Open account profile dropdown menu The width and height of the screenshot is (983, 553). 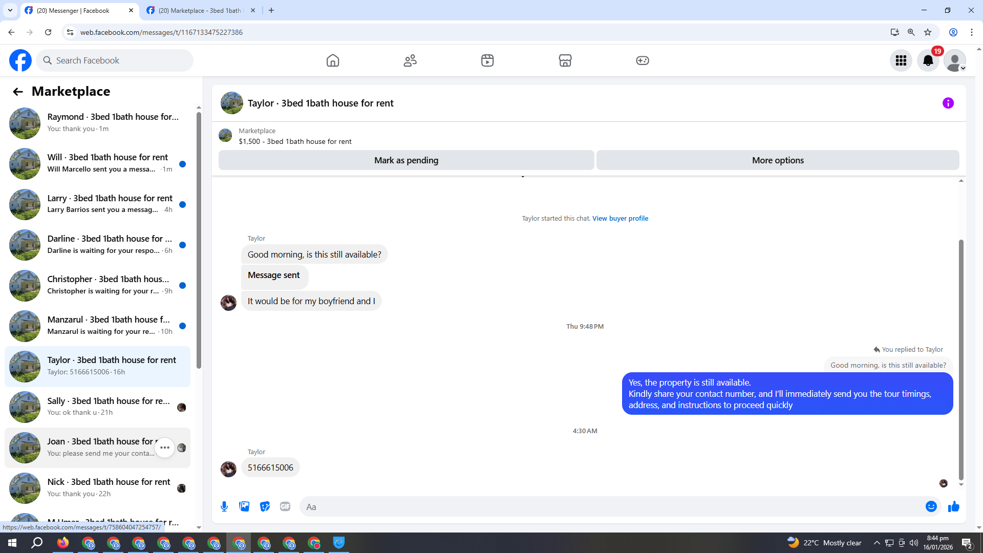(x=954, y=60)
